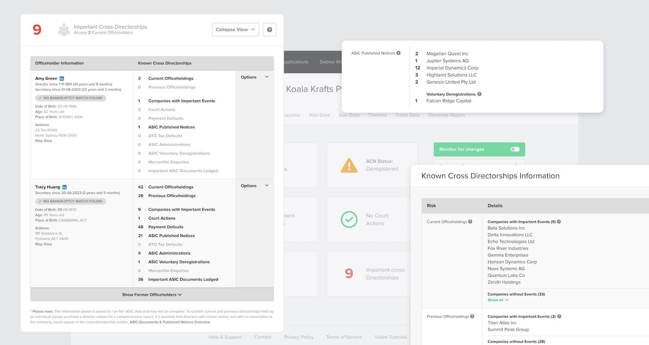
Task: Click the Privacy Policy footer link
Action: [299, 337]
